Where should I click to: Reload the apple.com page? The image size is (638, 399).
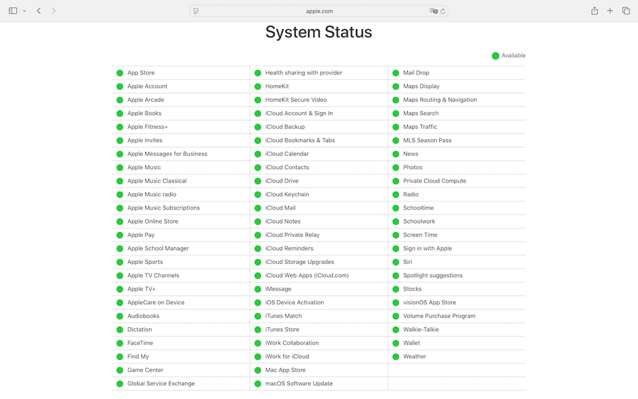(443, 11)
